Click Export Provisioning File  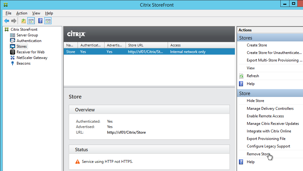point(266,139)
